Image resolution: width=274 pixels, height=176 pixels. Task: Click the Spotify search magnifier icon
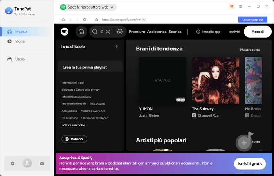[95, 32]
